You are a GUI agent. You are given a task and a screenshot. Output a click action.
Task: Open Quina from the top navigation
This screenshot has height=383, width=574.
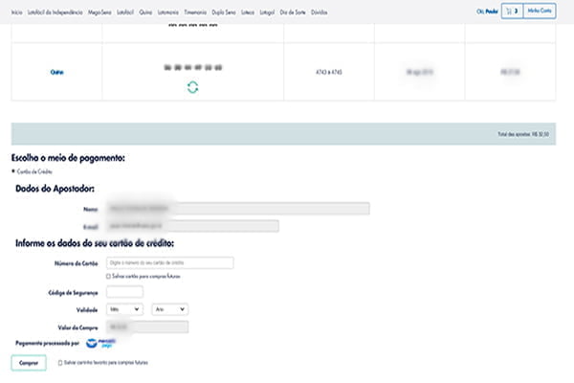[x=147, y=11]
